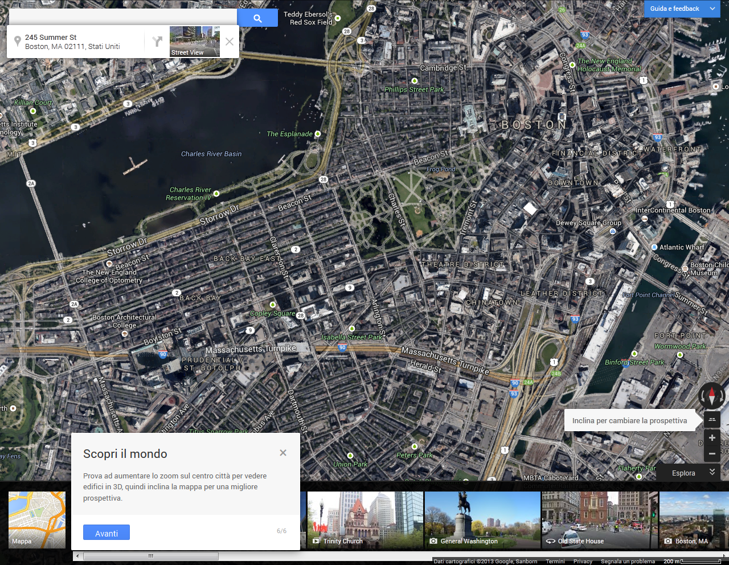729x565 pixels.
Task: Open the Trinity Church photo
Action: 365,519
